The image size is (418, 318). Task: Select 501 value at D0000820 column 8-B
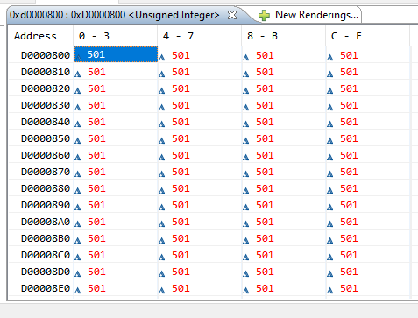pyautogui.click(x=265, y=88)
